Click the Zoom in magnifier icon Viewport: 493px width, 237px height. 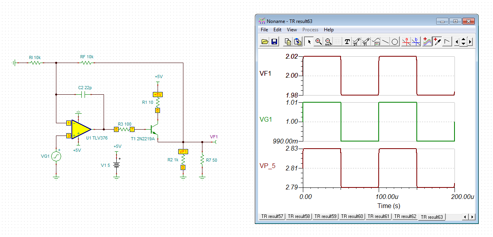[318, 42]
